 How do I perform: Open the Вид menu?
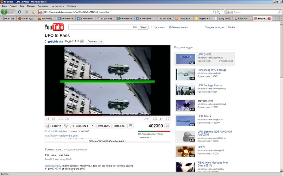22,6
